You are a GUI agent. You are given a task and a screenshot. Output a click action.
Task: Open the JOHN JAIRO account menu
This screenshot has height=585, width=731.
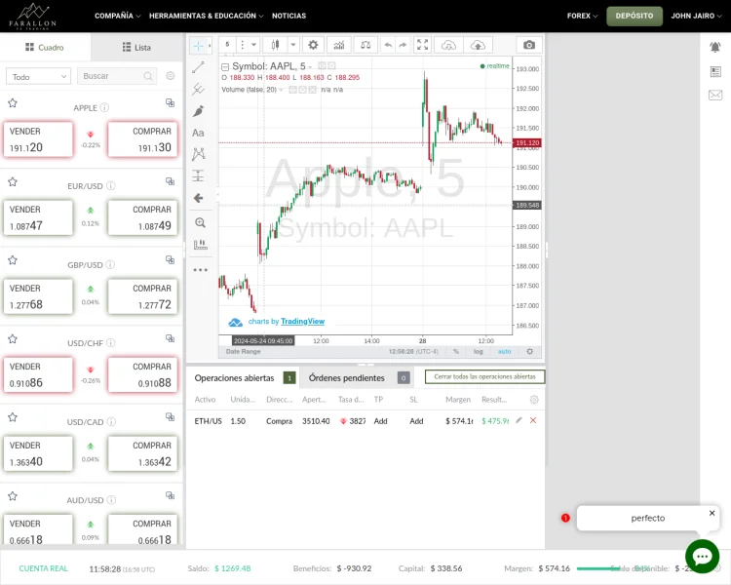click(x=696, y=16)
